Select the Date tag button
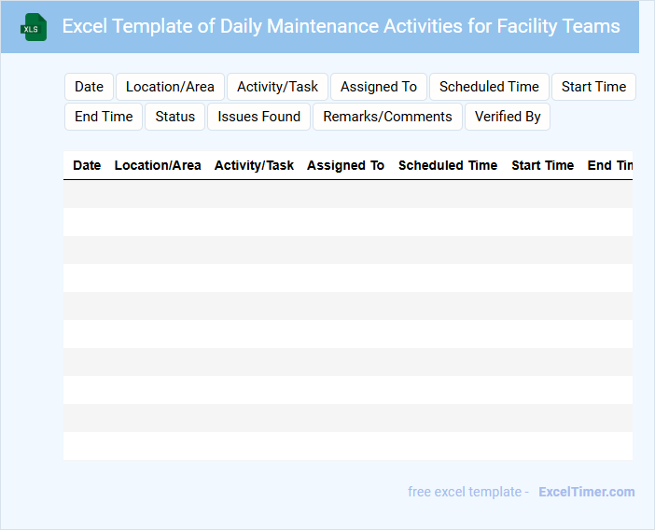Viewport: 655px width, 530px height. click(89, 87)
